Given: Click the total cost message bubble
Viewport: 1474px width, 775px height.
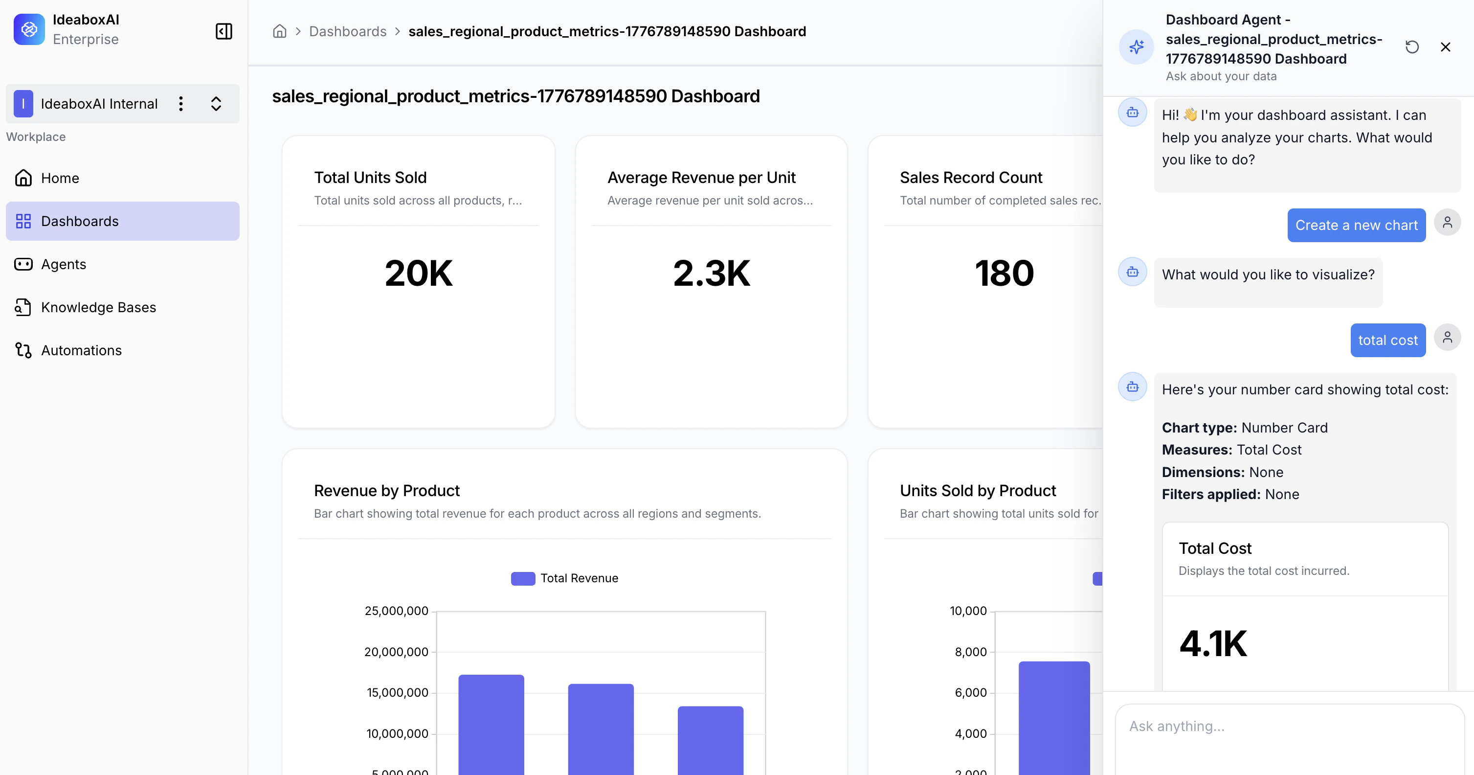Looking at the screenshot, I should (1387, 340).
